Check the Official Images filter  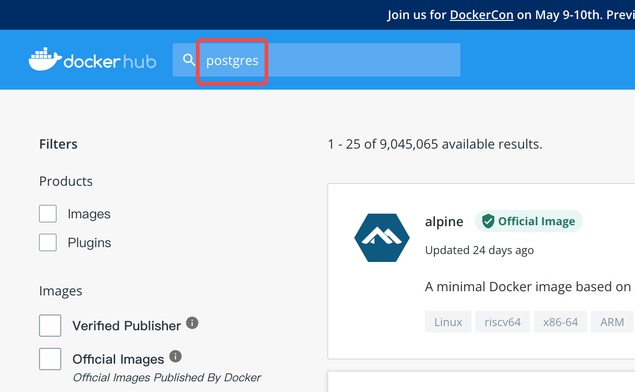(x=50, y=359)
